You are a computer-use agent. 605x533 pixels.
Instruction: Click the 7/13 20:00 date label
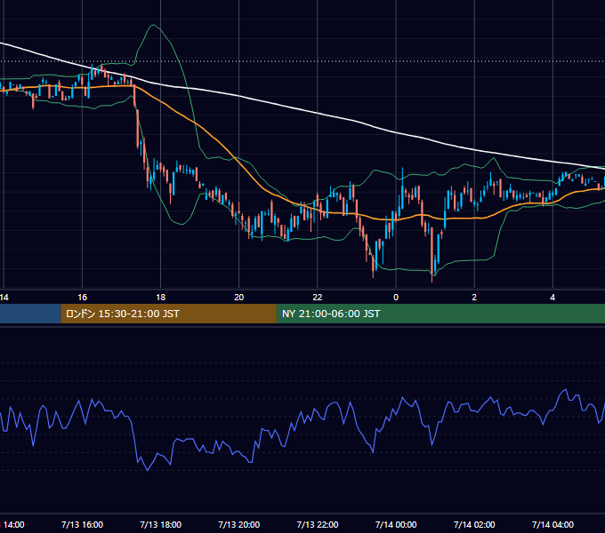coord(238,524)
